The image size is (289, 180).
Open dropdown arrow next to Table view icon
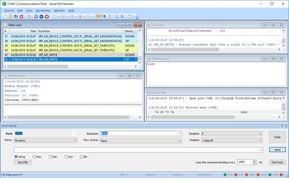tap(59, 17)
